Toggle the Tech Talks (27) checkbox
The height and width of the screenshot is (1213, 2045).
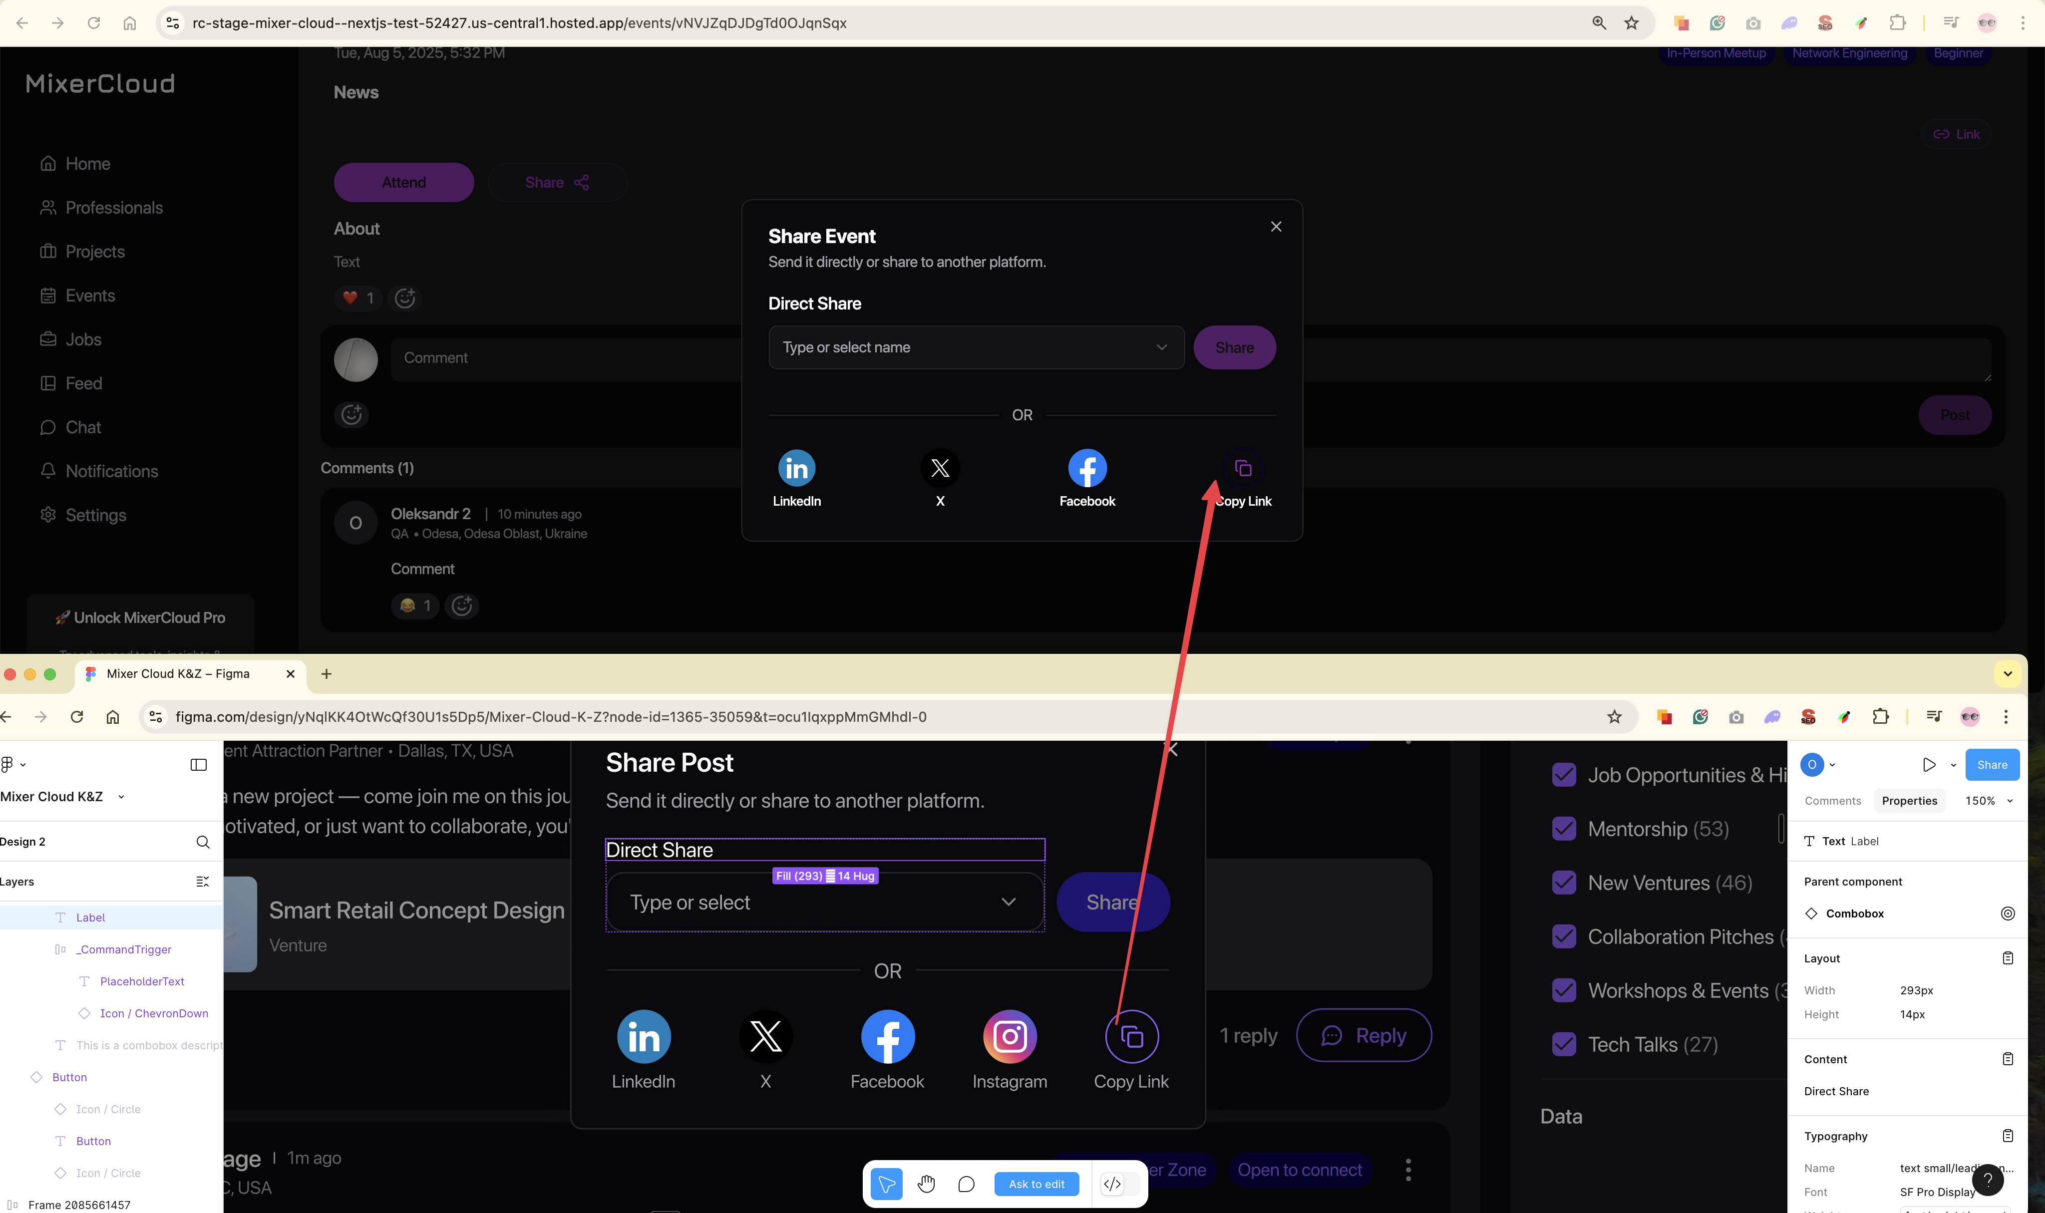tap(1564, 1044)
